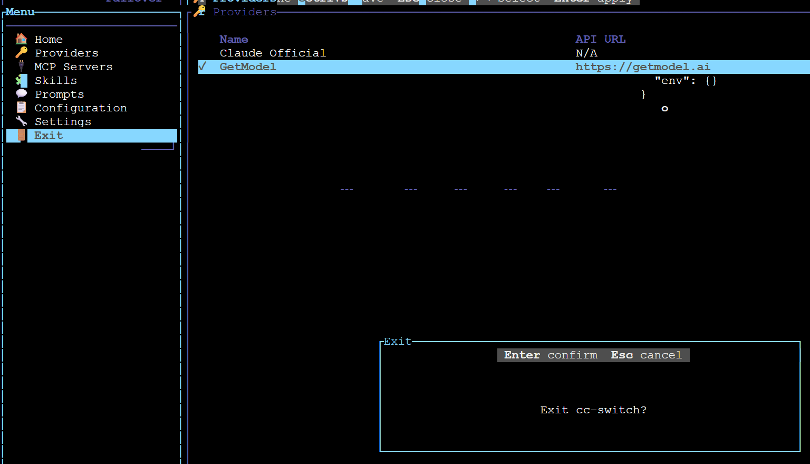Screen dimensions: 810x464
Task: Select Configuration in the menu
Action: [x=81, y=108]
